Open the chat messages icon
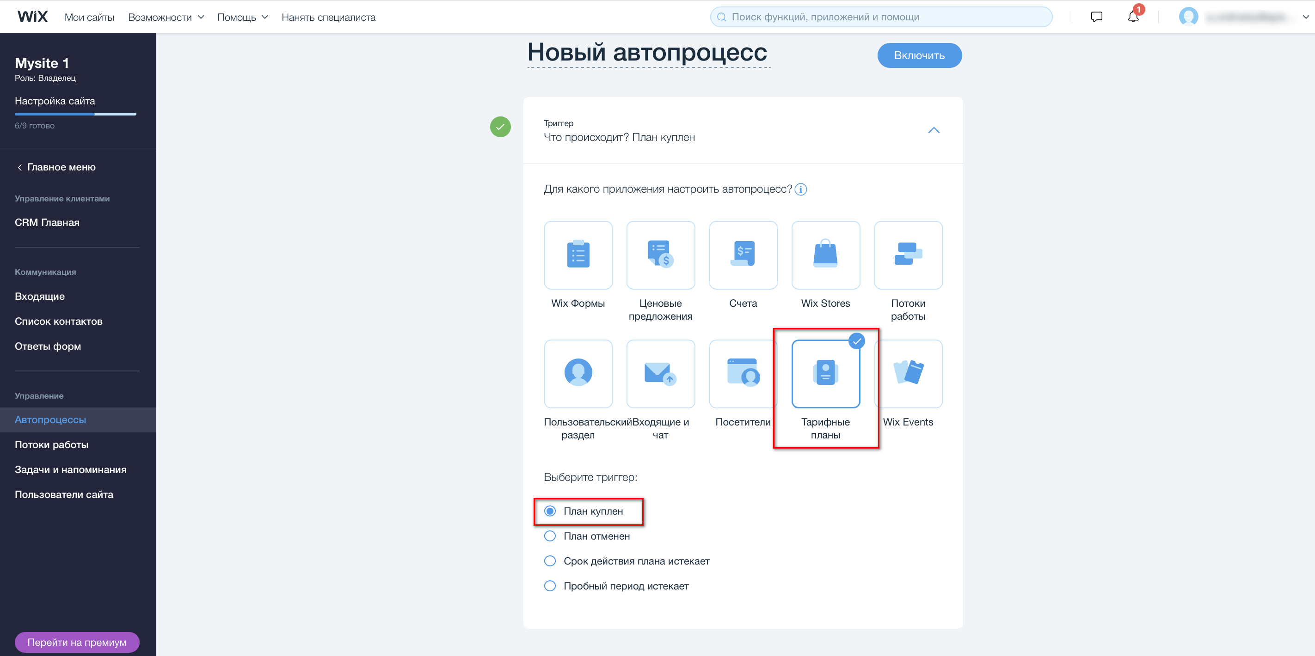The width and height of the screenshot is (1315, 656). [1096, 17]
